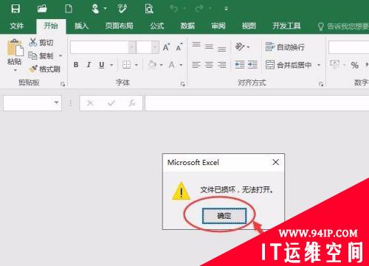Screen dimensions: 369x266
Task: Select the 开始 ribbon tab
Action: click(x=51, y=26)
